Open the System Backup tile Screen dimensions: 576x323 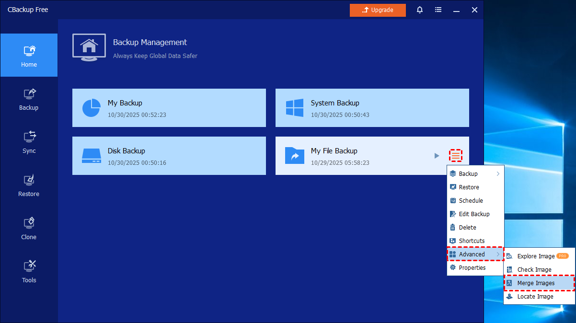[372, 108]
